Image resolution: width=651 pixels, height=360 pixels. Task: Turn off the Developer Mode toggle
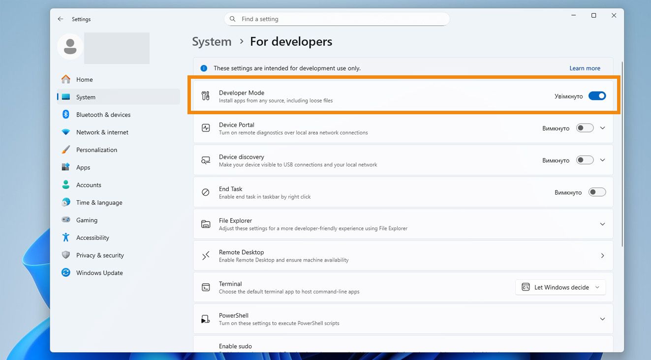(597, 96)
